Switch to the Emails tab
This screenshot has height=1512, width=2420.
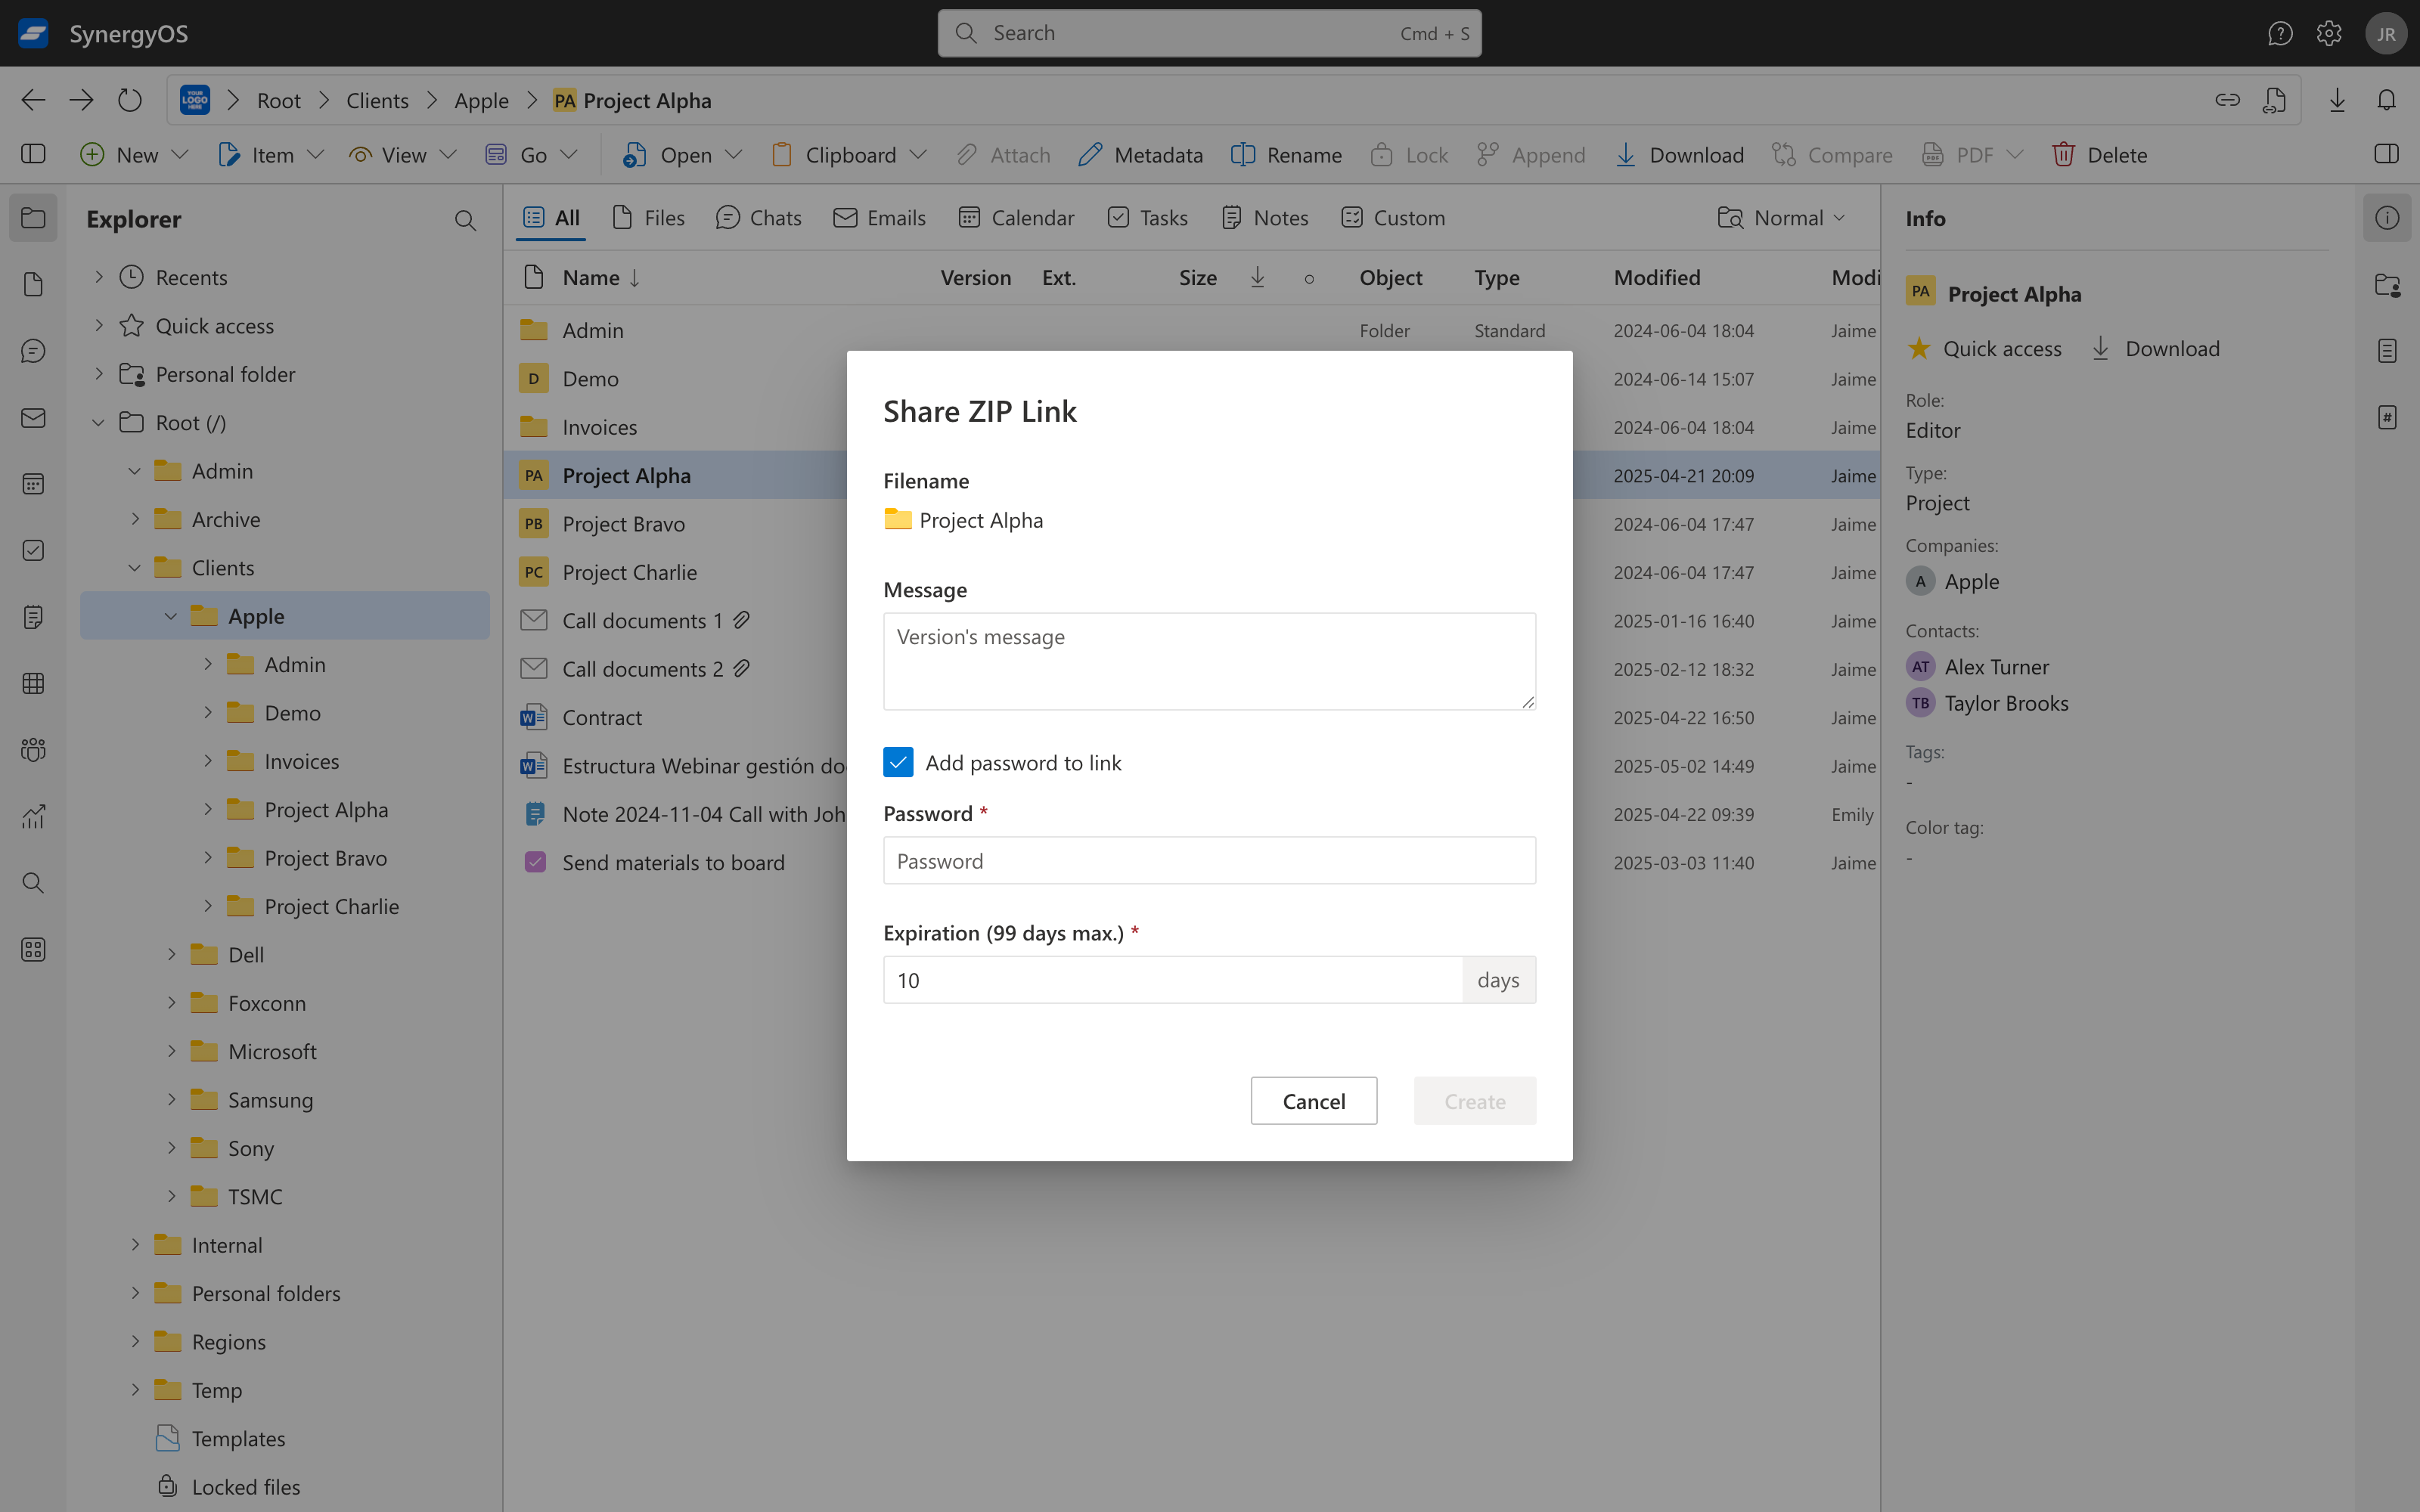[x=880, y=218]
